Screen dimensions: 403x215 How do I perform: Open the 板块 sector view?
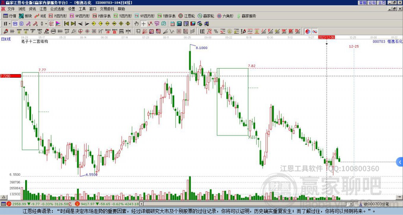[x=26, y=16]
